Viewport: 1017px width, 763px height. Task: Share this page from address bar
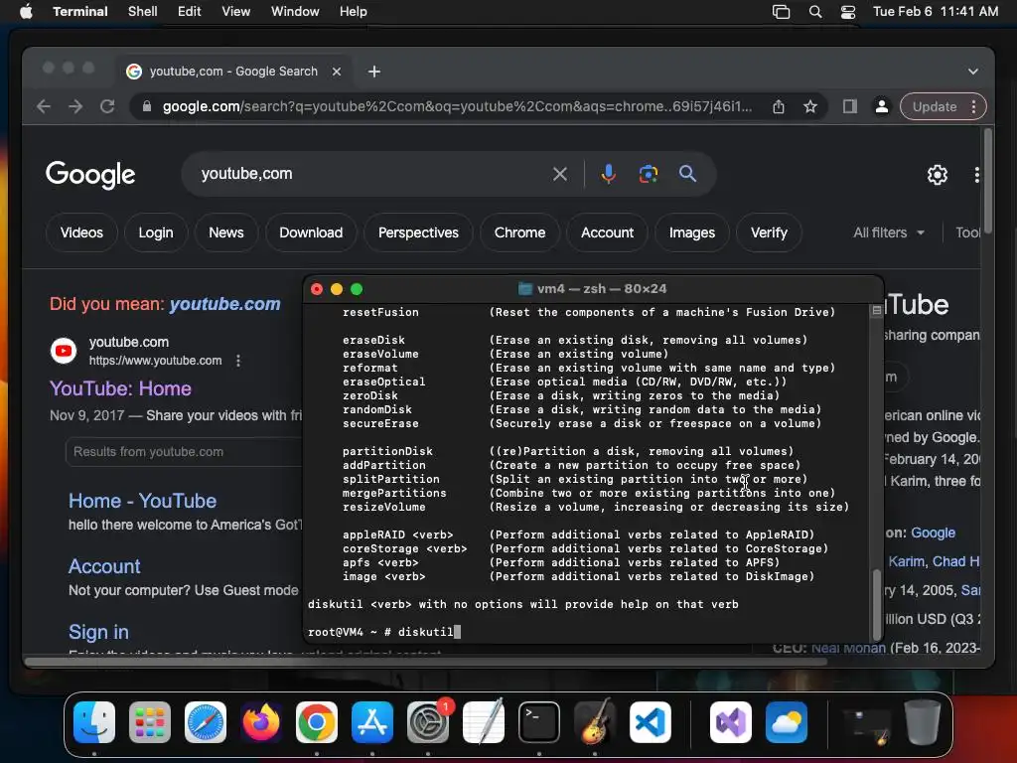779,106
